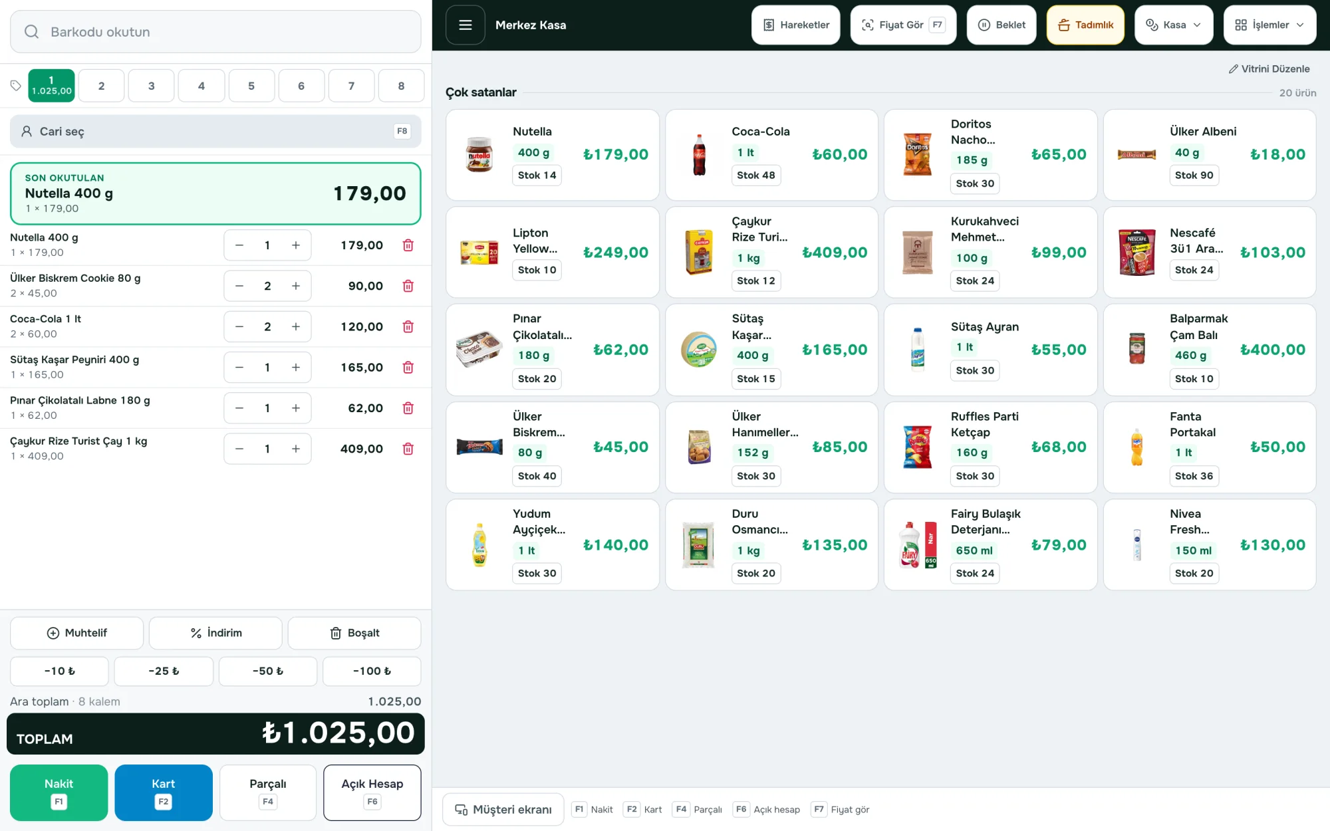
Task: Select Açık Hesap payment
Action: pyautogui.click(x=372, y=792)
